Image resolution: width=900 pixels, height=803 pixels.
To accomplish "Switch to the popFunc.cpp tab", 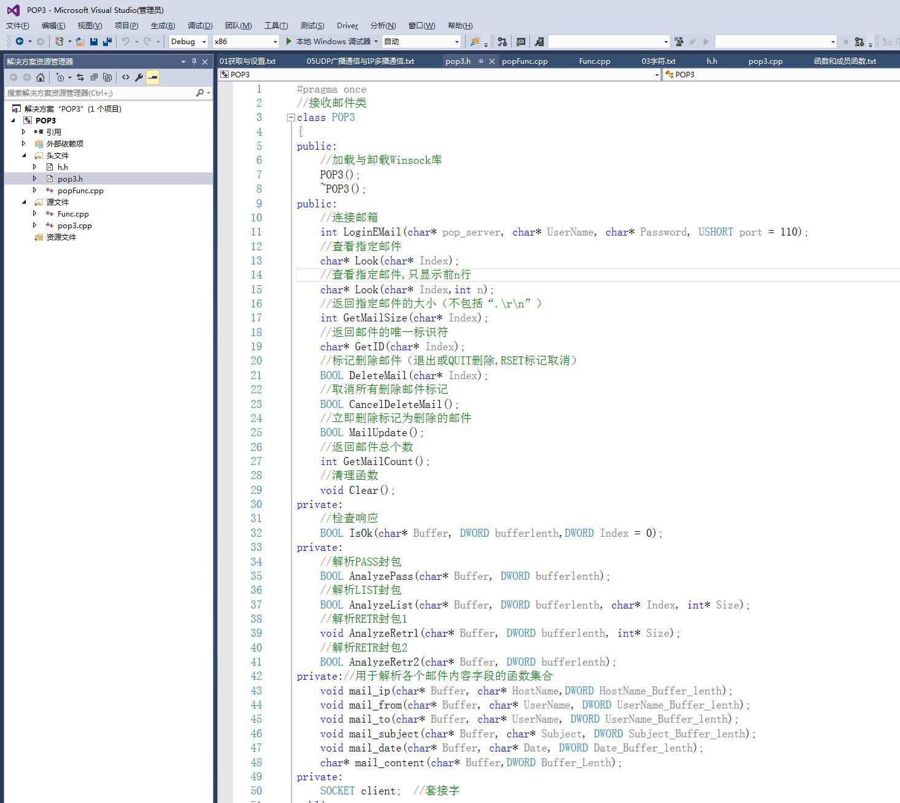I will (525, 61).
